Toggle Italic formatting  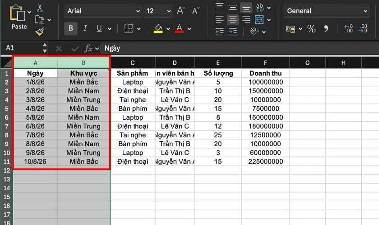pyautogui.click(x=85, y=28)
